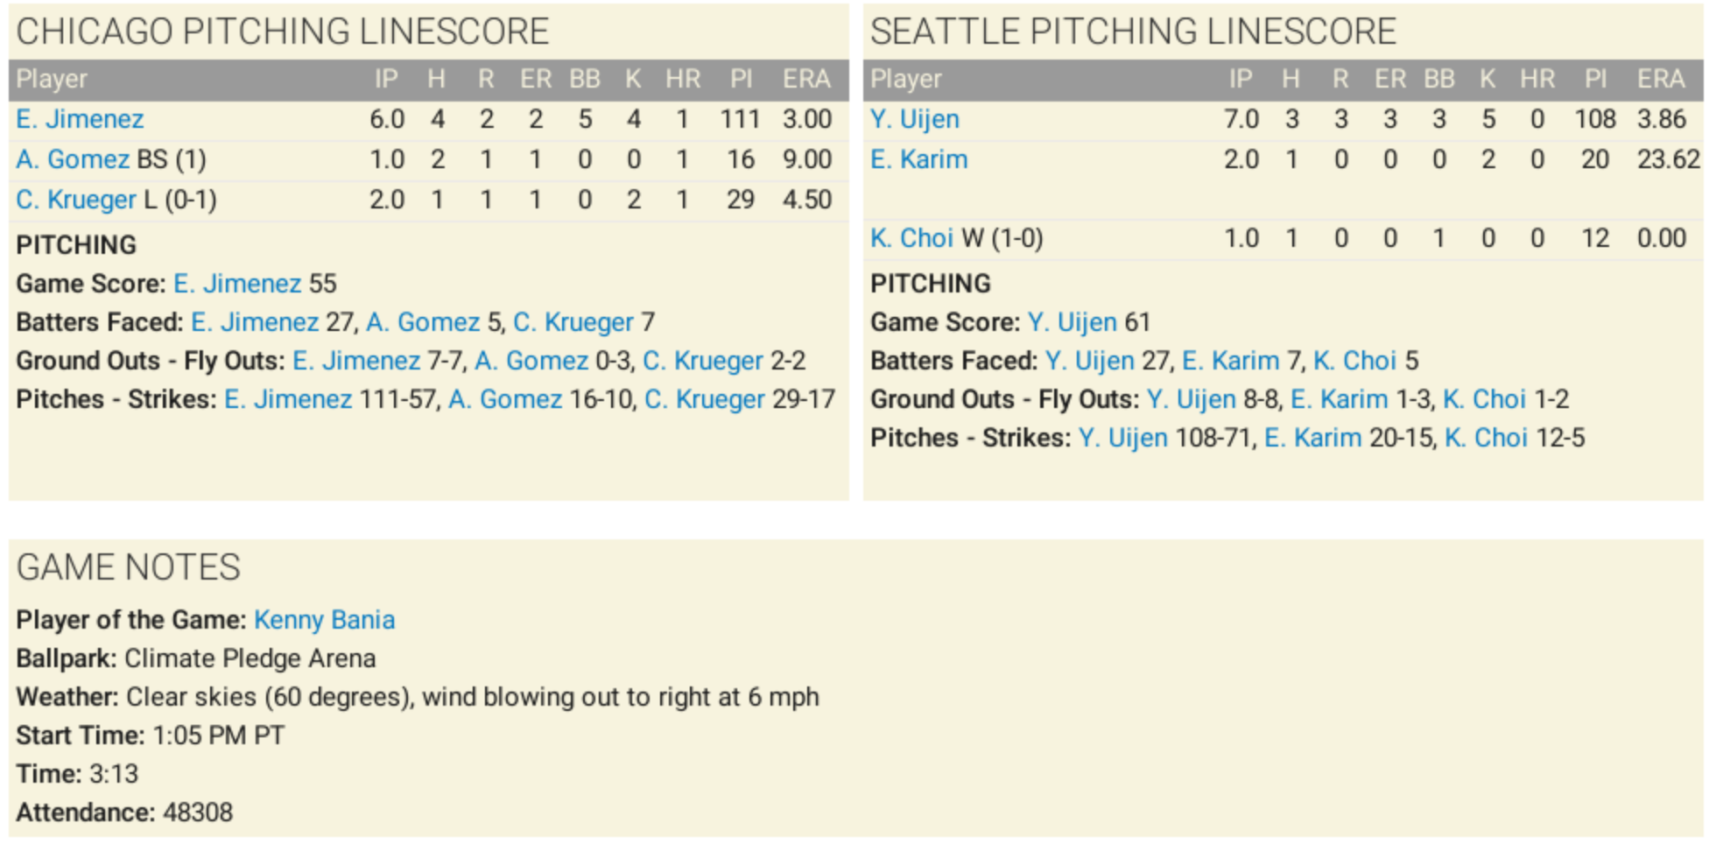The height and width of the screenshot is (844, 1709).
Task: Click A. Gomez link beside BS (1)
Action: point(73,159)
